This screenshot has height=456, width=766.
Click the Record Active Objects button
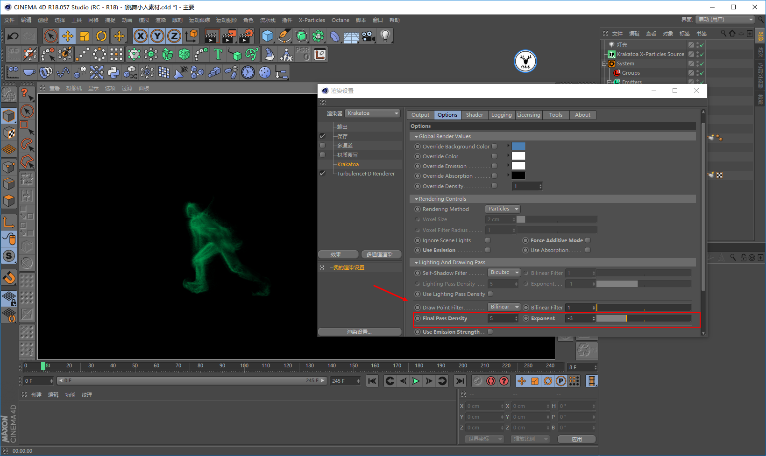(477, 381)
